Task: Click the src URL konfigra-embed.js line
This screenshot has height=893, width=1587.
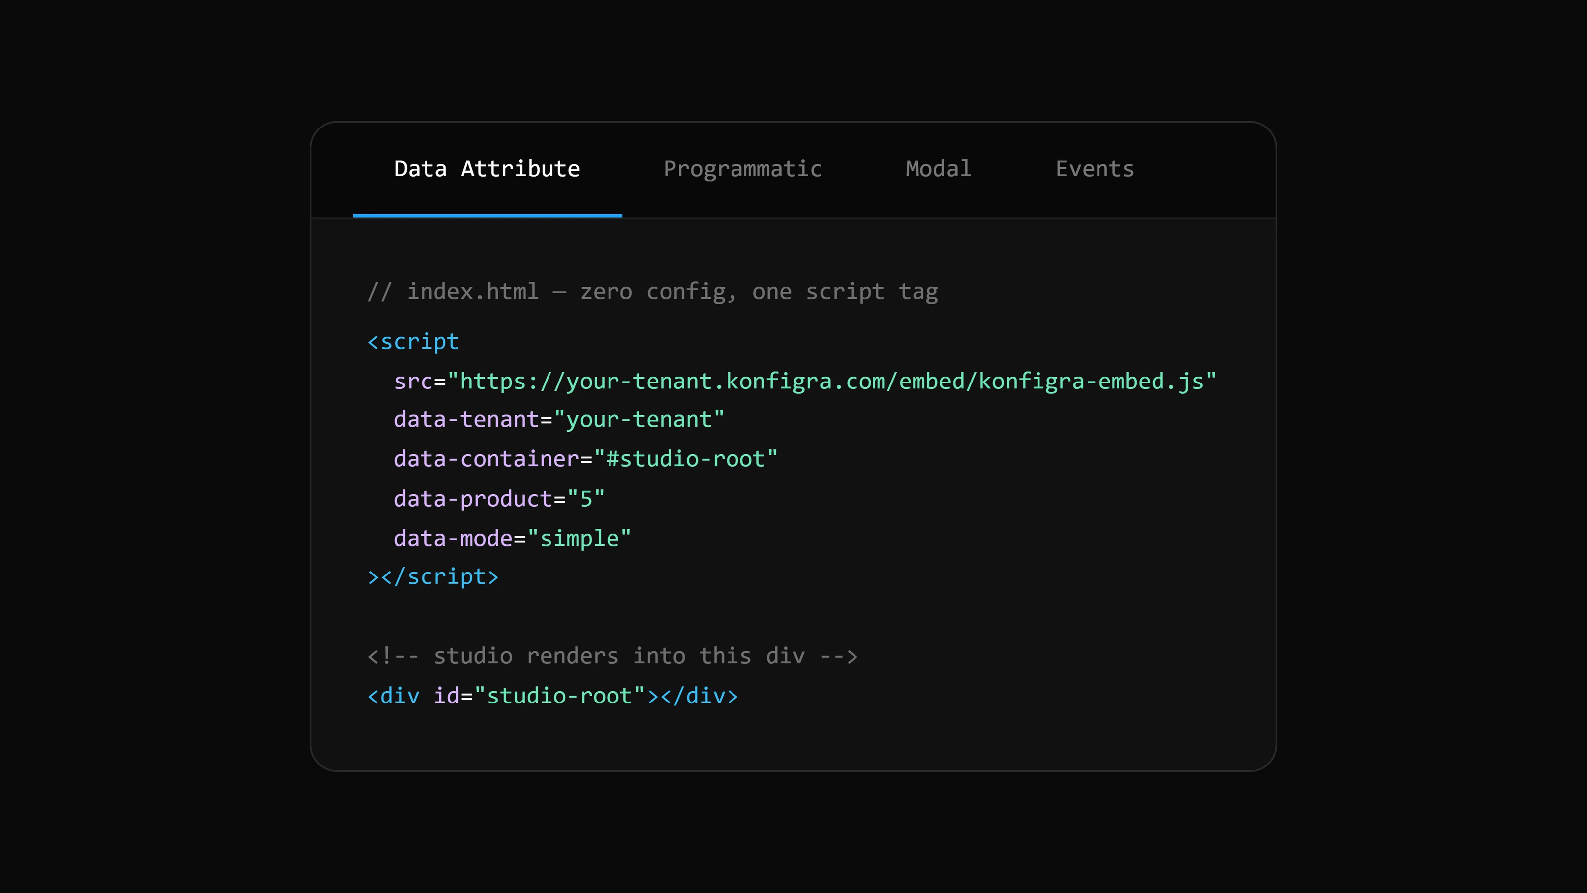Action: (x=805, y=382)
